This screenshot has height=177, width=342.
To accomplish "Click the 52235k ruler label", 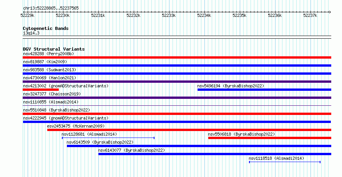I will (x=239, y=15).
